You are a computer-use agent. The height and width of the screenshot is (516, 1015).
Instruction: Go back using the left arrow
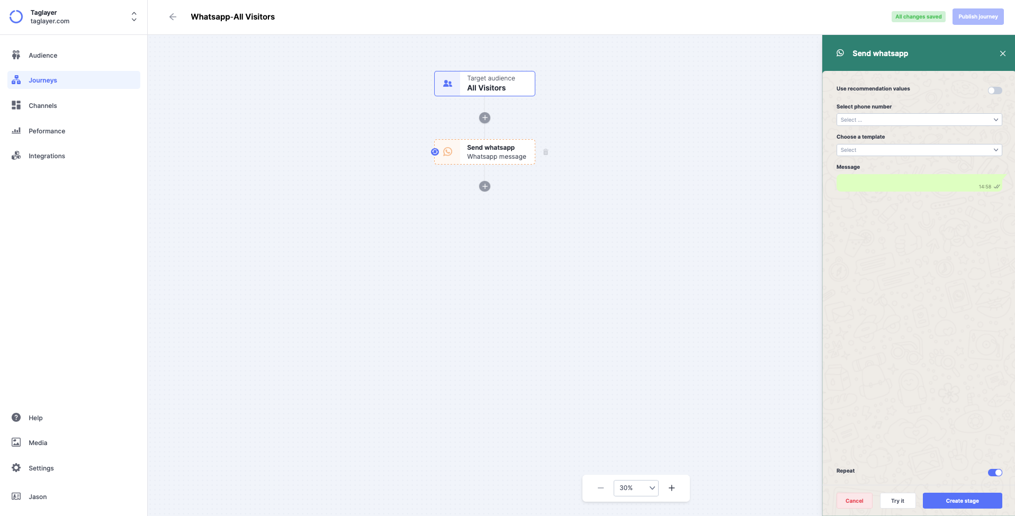coord(173,17)
